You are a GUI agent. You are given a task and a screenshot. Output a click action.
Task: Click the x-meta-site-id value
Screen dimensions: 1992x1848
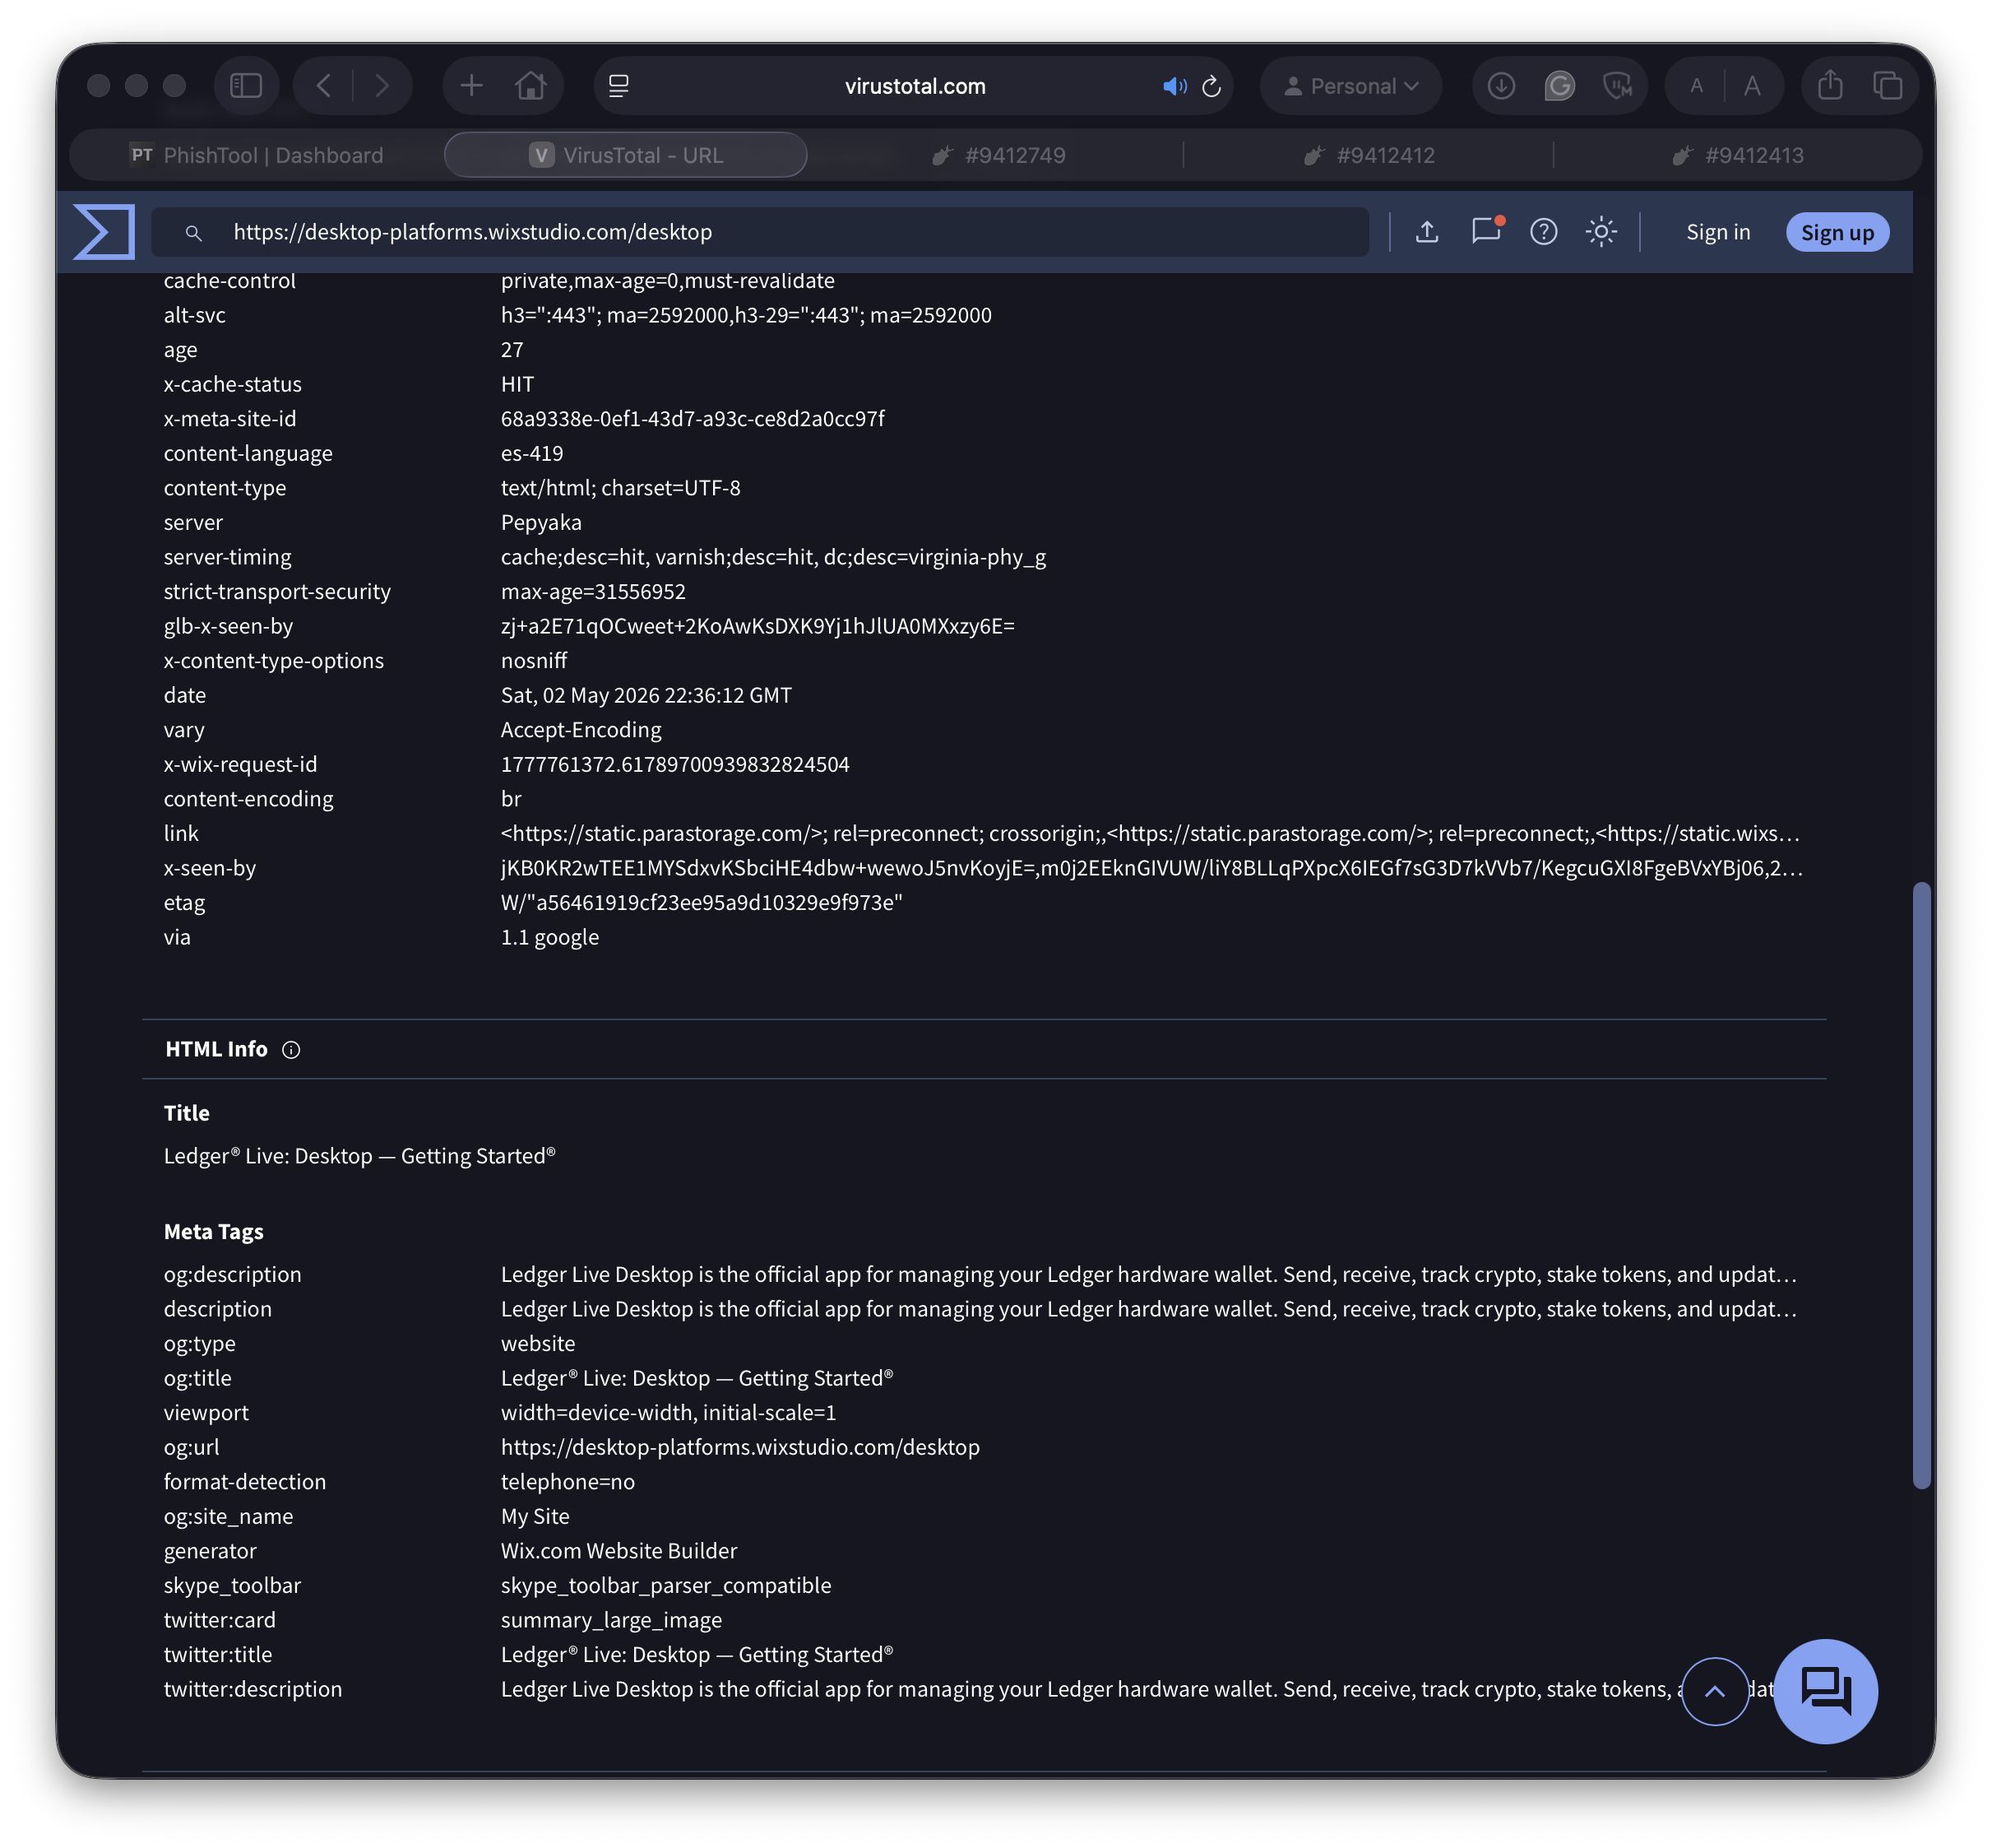coord(693,418)
